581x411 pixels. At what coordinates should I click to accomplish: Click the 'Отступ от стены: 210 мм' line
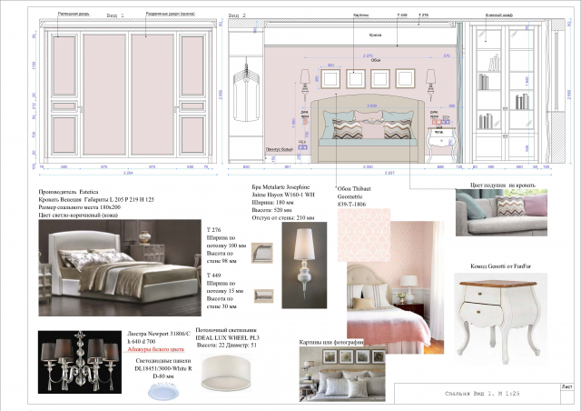[283, 218]
